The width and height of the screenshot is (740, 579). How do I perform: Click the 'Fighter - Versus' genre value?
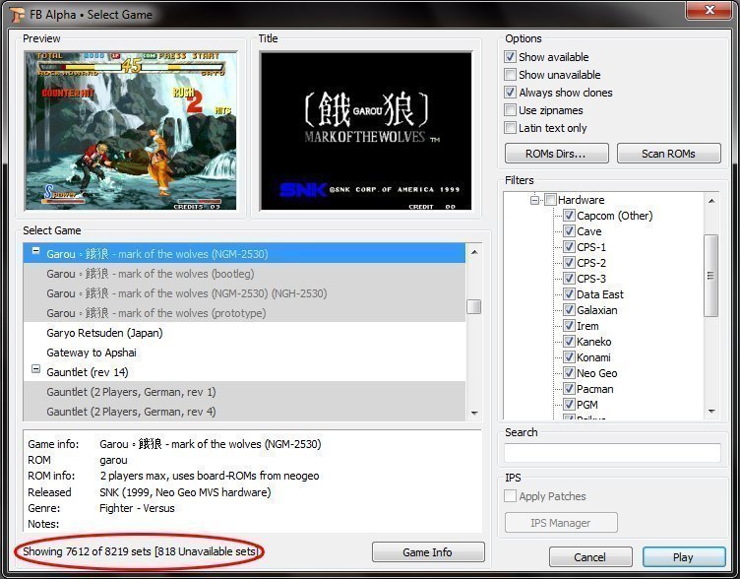[x=137, y=508]
